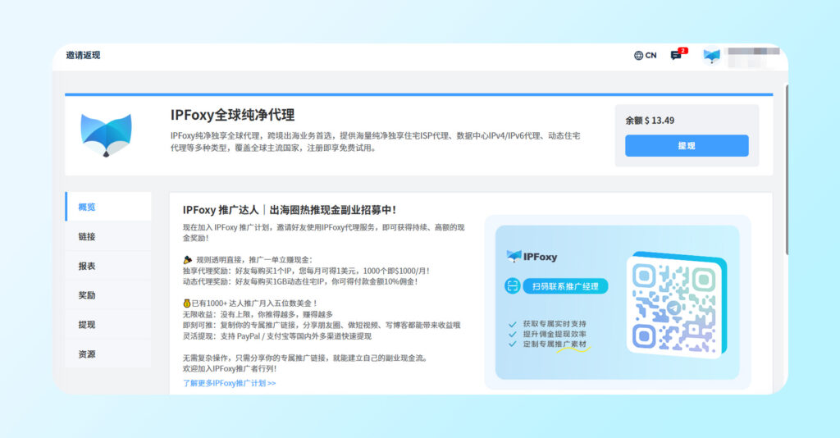This screenshot has height=438, width=840.
Task: Go to the 奖励 sidebar tab
Action: click(x=87, y=295)
